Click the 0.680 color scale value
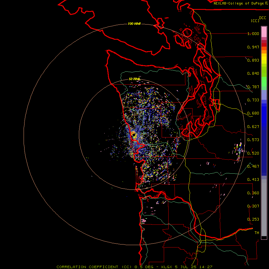The height and width of the screenshot is (269, 269). point(253,113)
